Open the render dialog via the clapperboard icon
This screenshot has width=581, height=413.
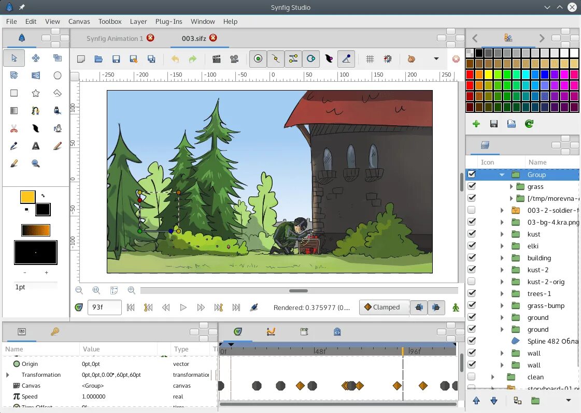pos(217,58)
